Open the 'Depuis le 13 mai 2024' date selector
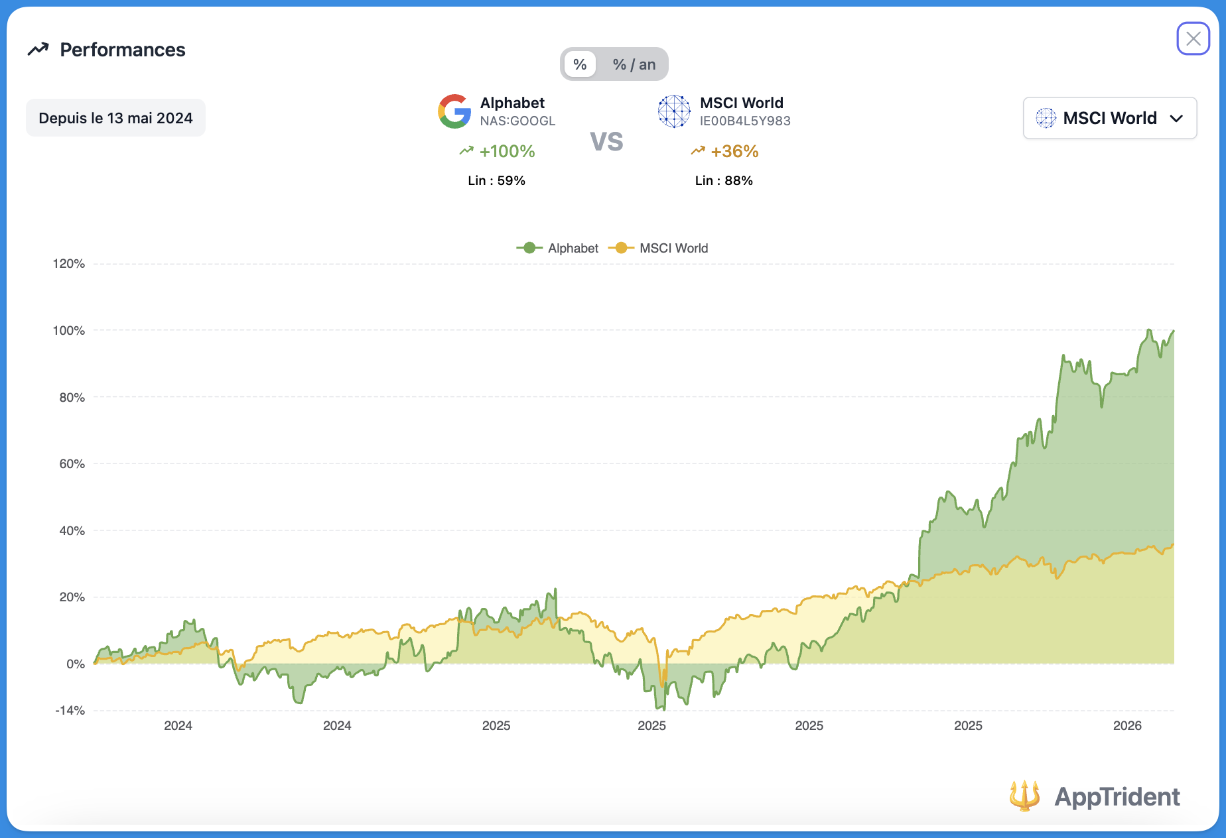Viewport: 1226px width, 838px height. coord(115,118)
